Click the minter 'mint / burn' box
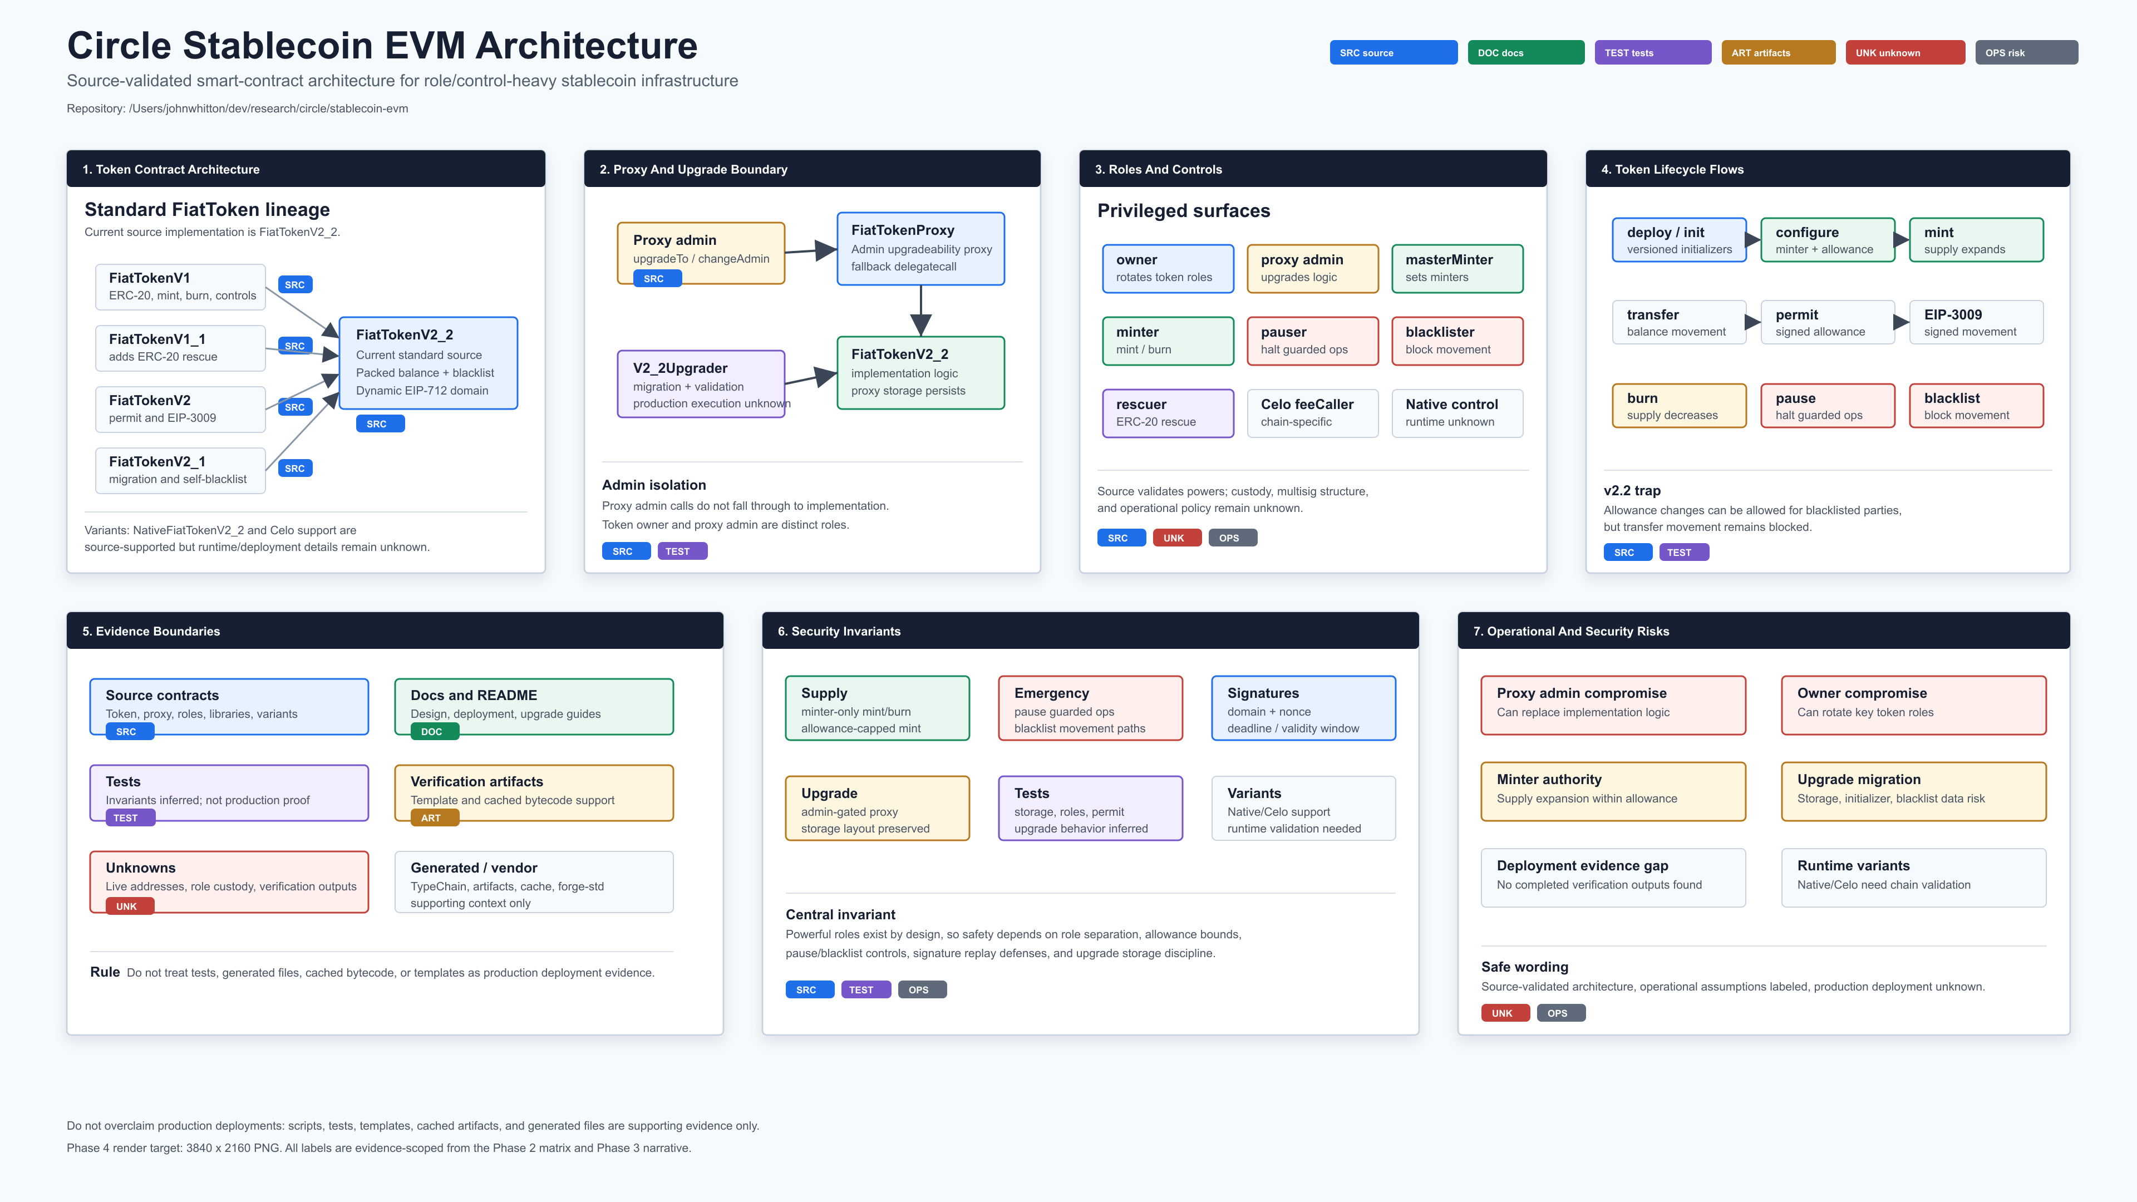 tap(1168, 341)
